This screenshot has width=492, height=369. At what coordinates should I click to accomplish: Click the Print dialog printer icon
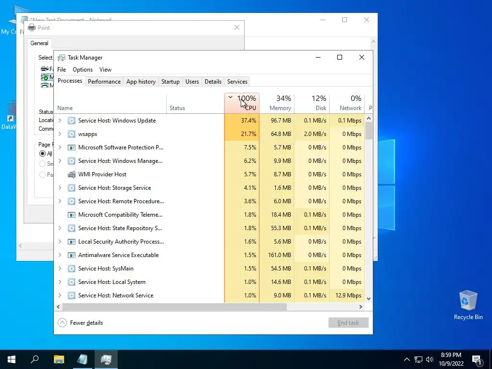(32, 27)
